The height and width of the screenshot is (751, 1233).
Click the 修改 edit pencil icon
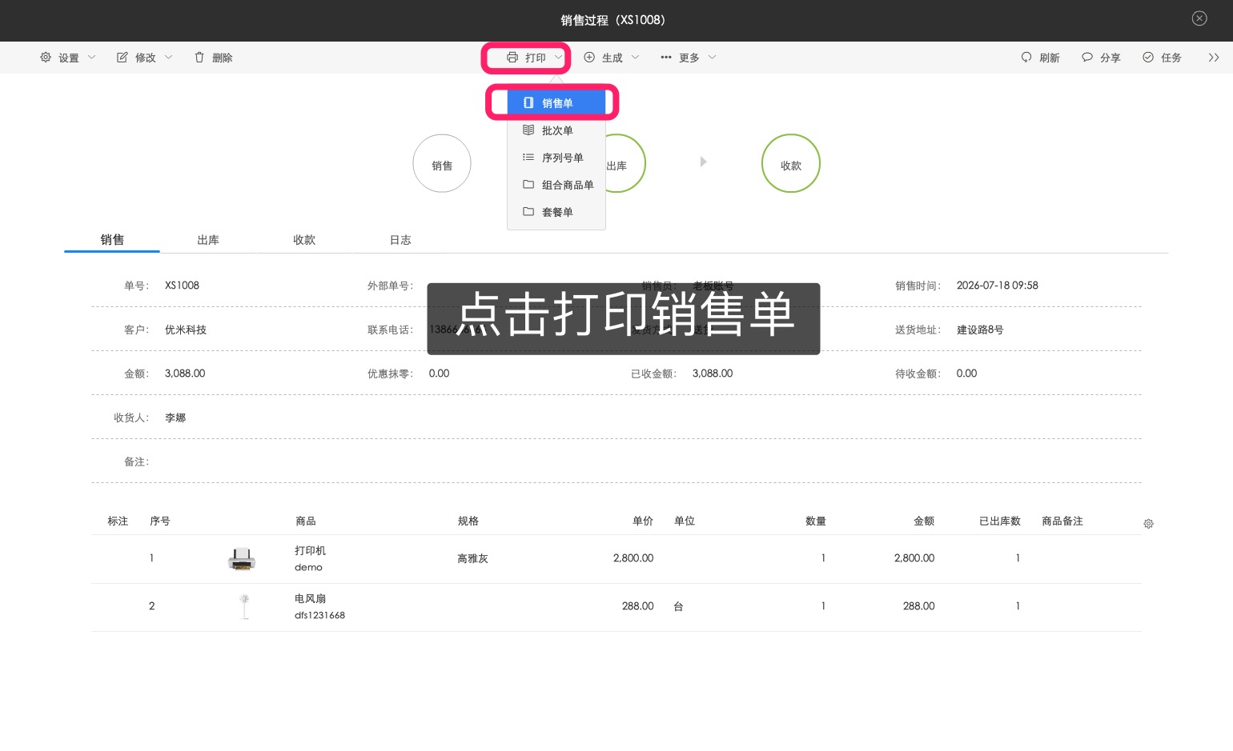122,58
